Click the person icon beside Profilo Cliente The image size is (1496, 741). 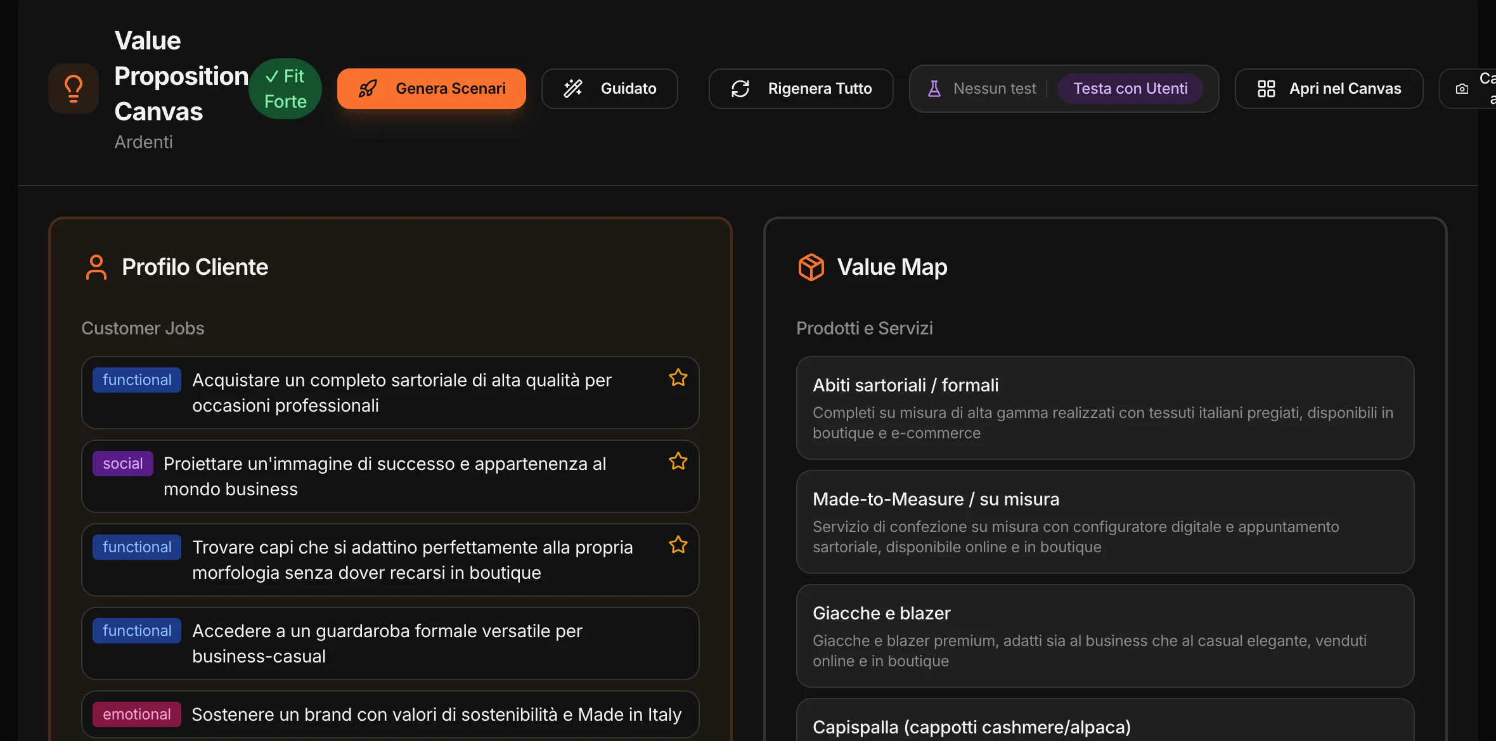(x=96, y=267)
